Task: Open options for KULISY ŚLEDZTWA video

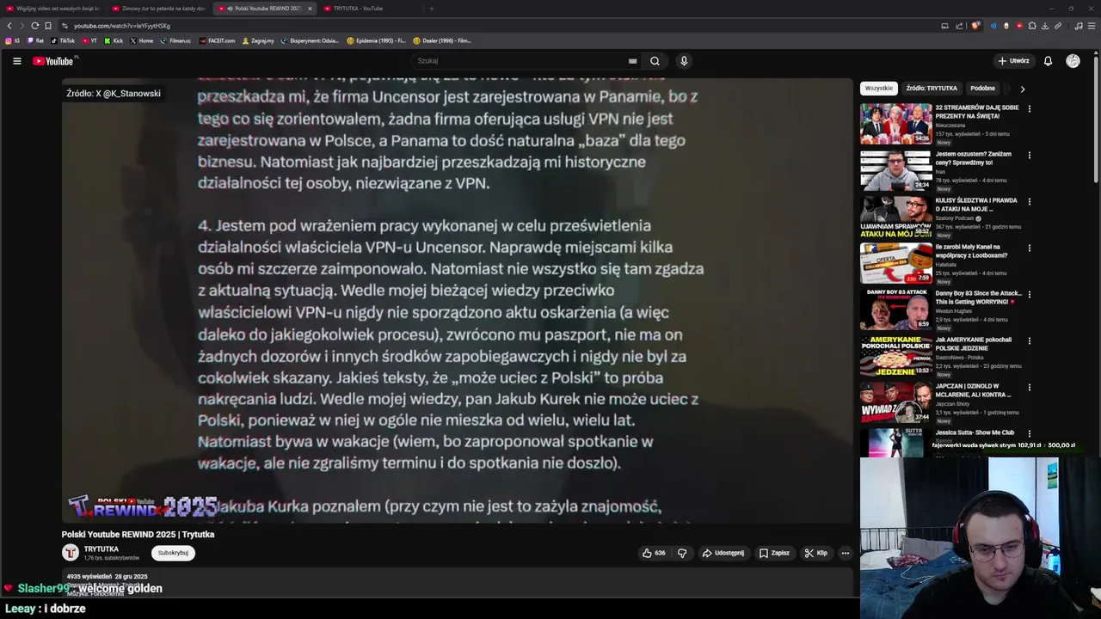Action: click(x=1029, y=202)
